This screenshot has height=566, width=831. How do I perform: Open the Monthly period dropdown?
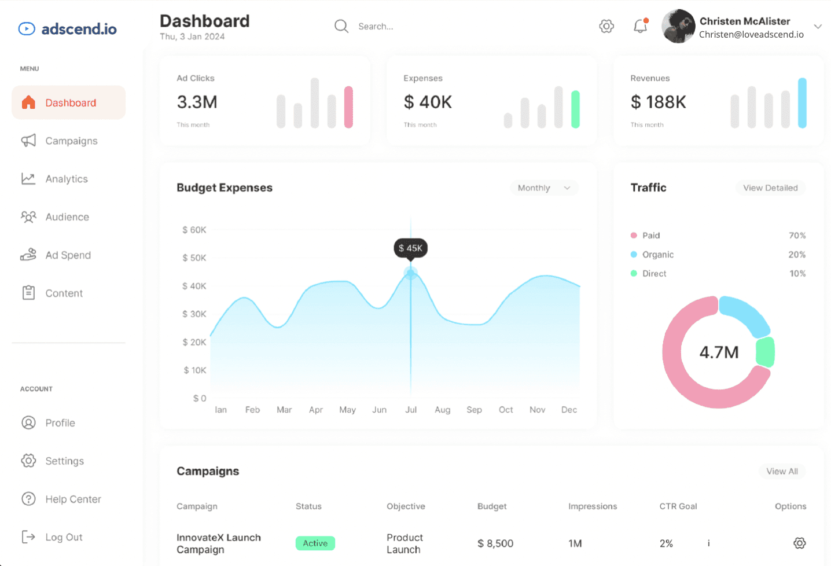point(545,188)
